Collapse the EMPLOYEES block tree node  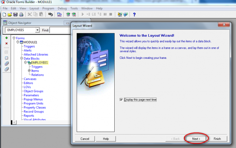(25, 63)
